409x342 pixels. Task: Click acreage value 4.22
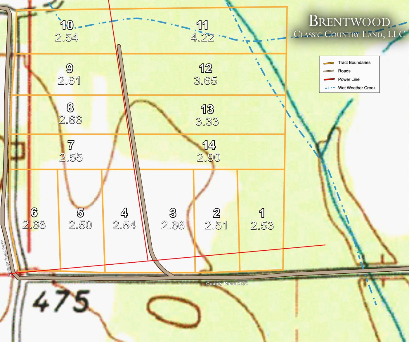point(202,37)
